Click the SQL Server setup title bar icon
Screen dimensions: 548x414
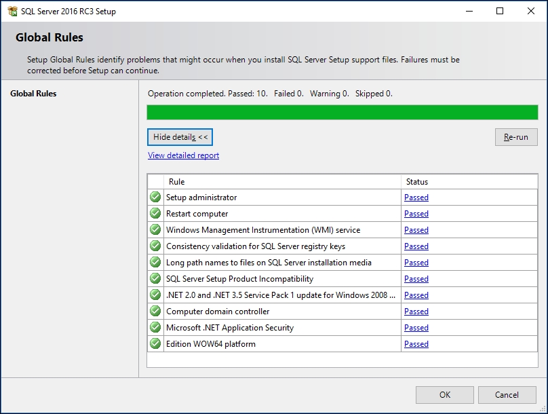pos(13,11)
